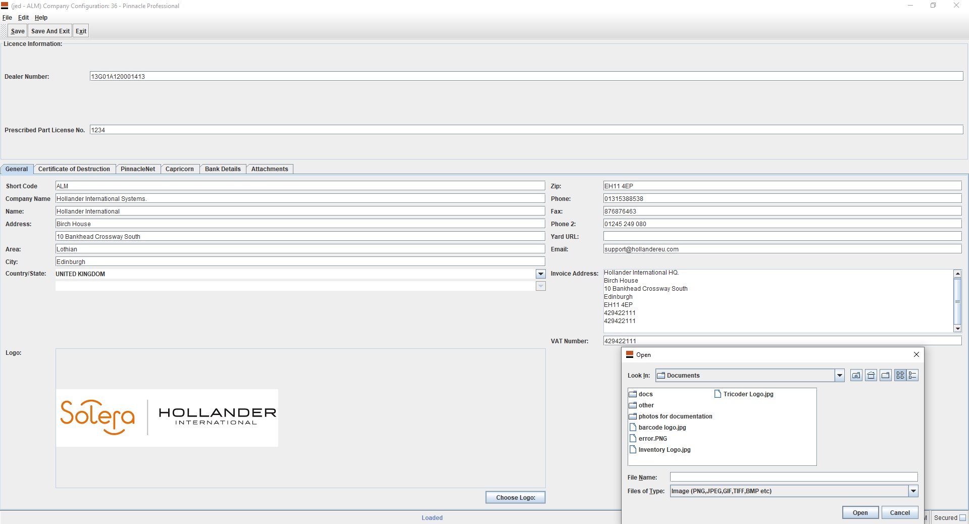Image resolution: width=969 pixels, height=524 pixels.
Task: Click the Name field with Hollander International
Action: (300, 211)
